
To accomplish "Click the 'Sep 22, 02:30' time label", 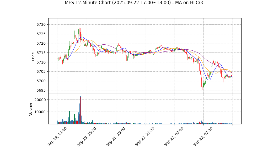I will (x=203, y=137).
